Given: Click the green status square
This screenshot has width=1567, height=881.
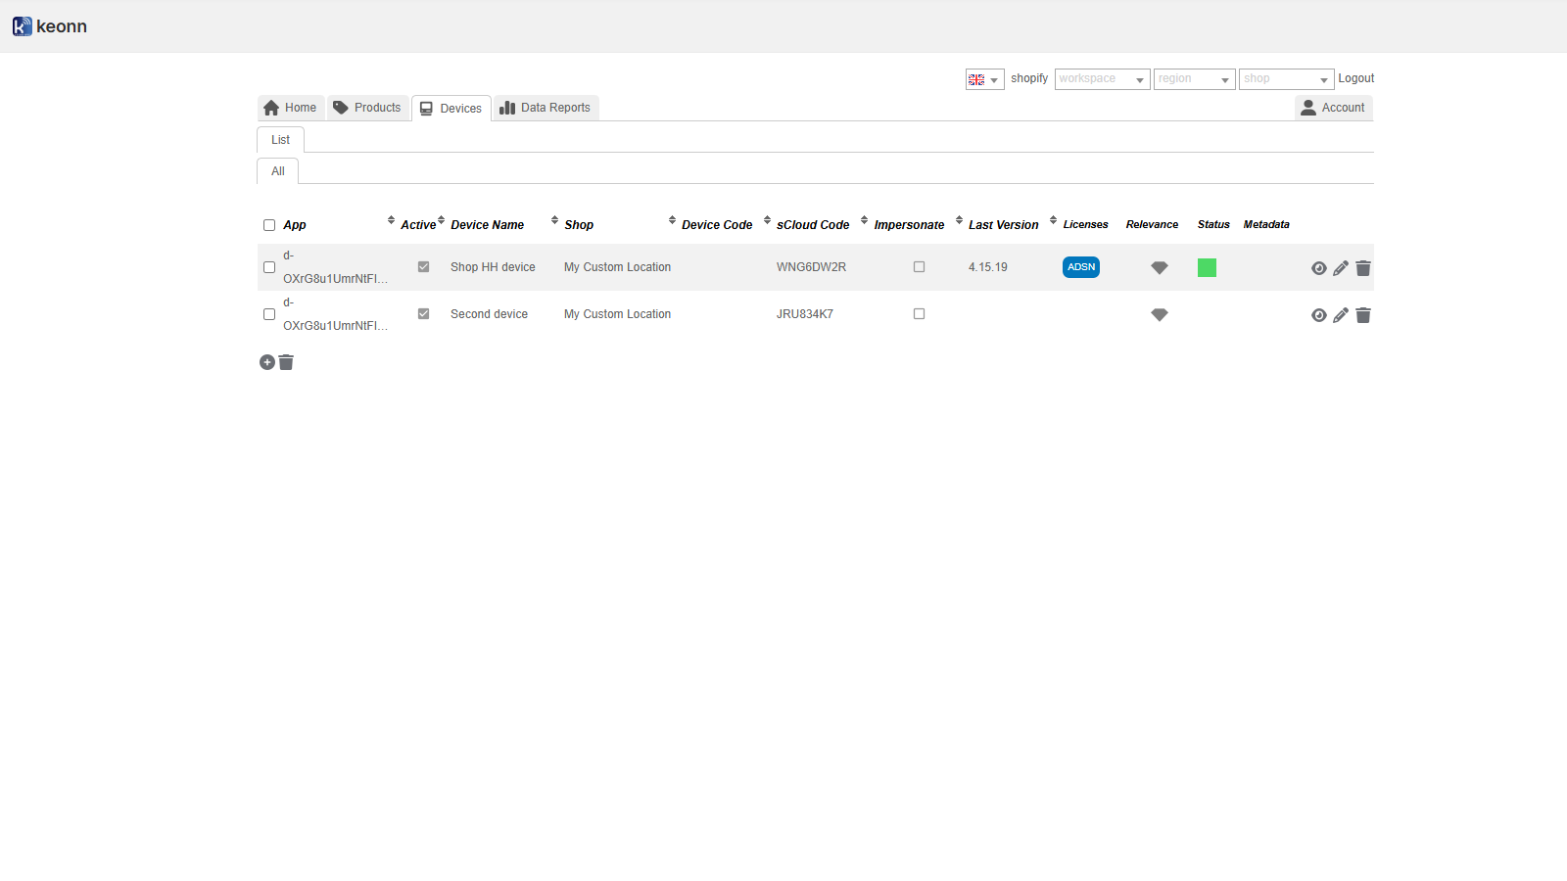Looking at the screenshot, I should [1207, 268].
